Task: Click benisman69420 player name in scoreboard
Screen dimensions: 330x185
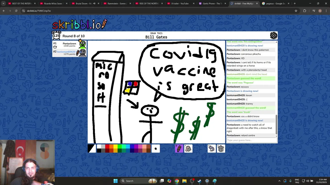Action: click(x=66, y=52)
